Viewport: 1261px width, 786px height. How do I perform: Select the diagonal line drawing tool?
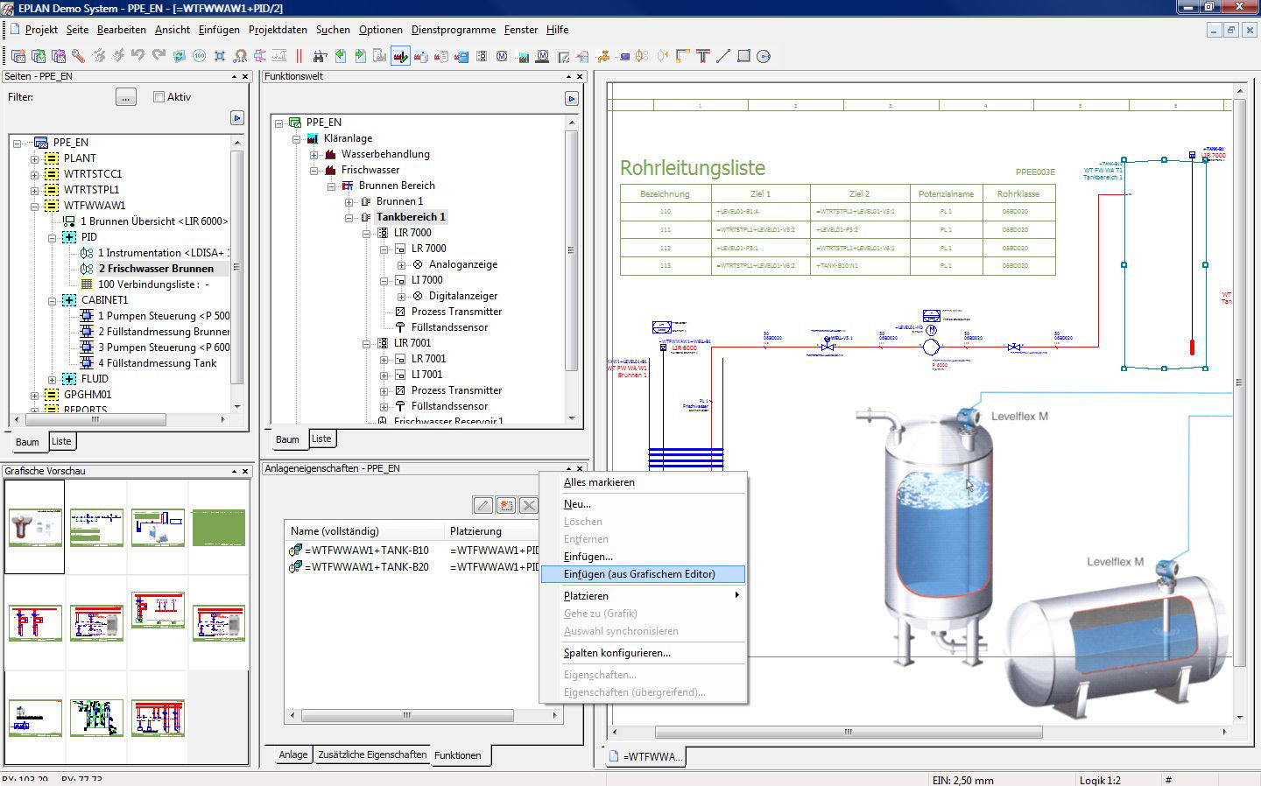pyautogui.click(x=723, y=56)
